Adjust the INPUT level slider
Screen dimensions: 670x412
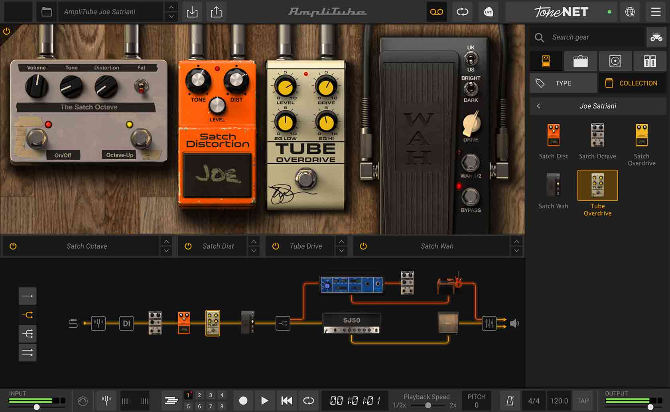(37, 407)
